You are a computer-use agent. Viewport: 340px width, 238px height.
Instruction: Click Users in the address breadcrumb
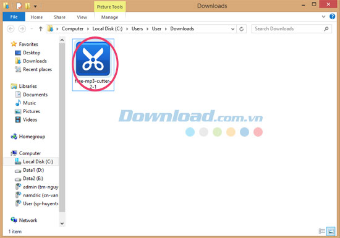[x=137, y=28]
